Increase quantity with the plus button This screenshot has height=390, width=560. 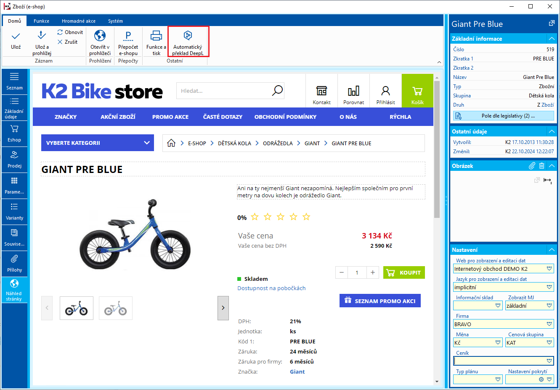point(373,272)
